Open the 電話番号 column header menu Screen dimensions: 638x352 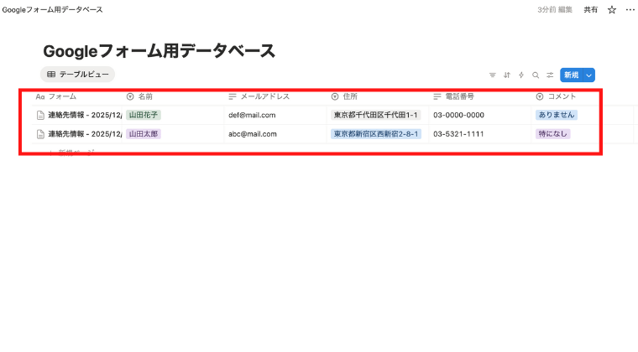tap(460, 96)
